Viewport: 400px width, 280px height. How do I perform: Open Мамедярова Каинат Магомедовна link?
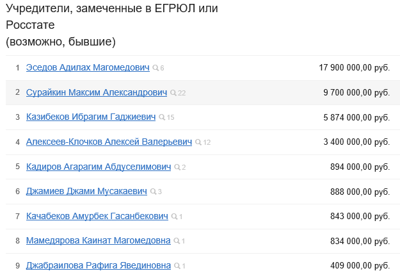98,240
